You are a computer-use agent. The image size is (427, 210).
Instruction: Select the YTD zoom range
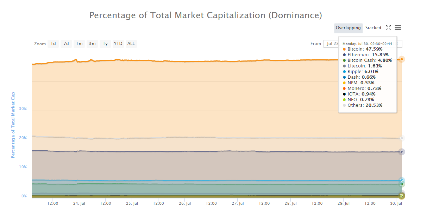(118, 44)
